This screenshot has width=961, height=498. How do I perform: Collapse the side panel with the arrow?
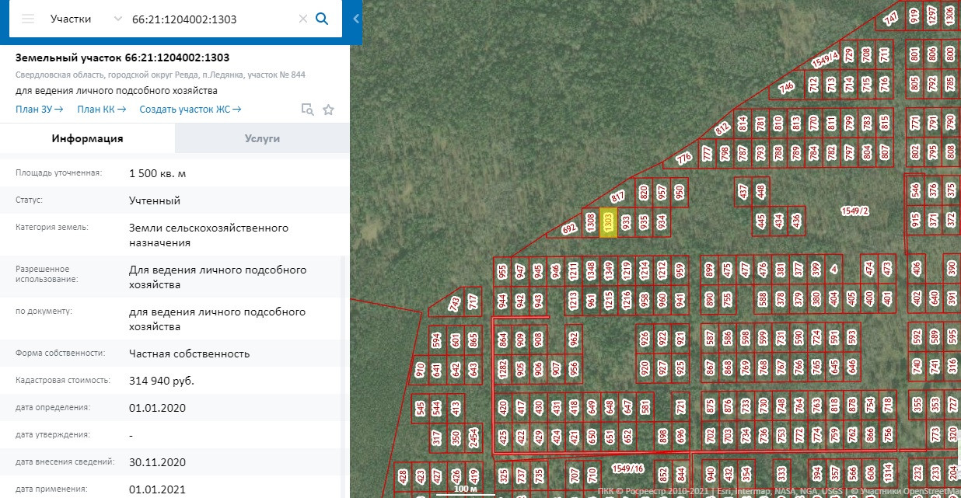(x=356, y=19)
